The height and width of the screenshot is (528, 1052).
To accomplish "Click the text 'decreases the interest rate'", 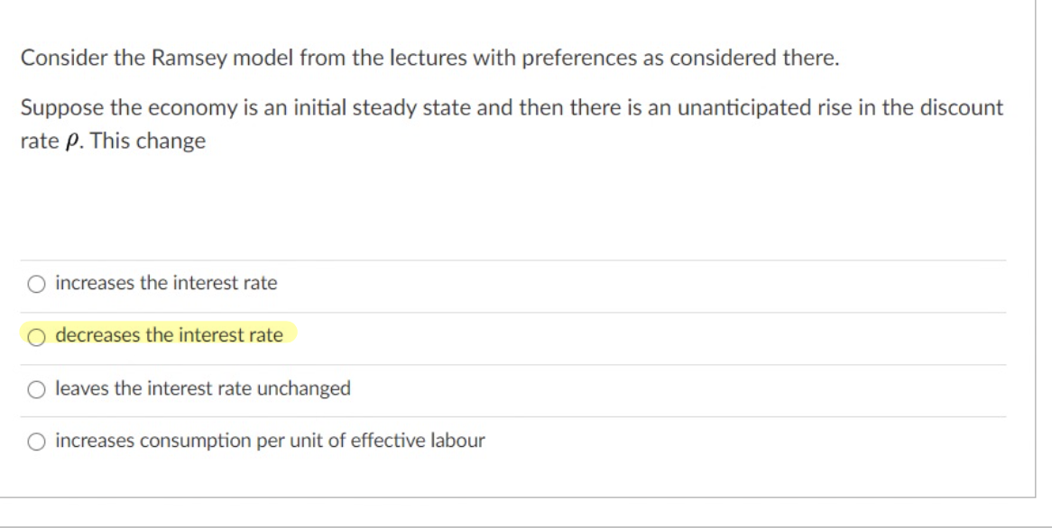I will pyautogui.click(x=171, y=337).
